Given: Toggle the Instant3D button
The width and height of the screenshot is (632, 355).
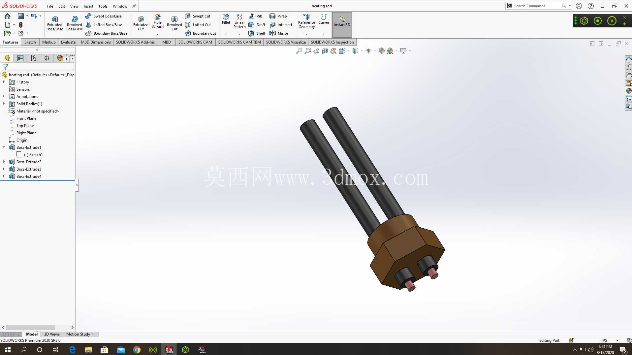Looking at the screenshot, I should point(342,24).
